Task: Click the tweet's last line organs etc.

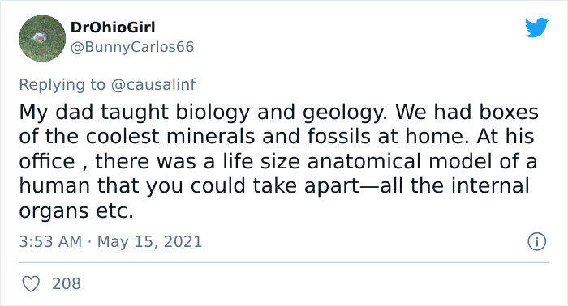Action: tap(76, 211)
